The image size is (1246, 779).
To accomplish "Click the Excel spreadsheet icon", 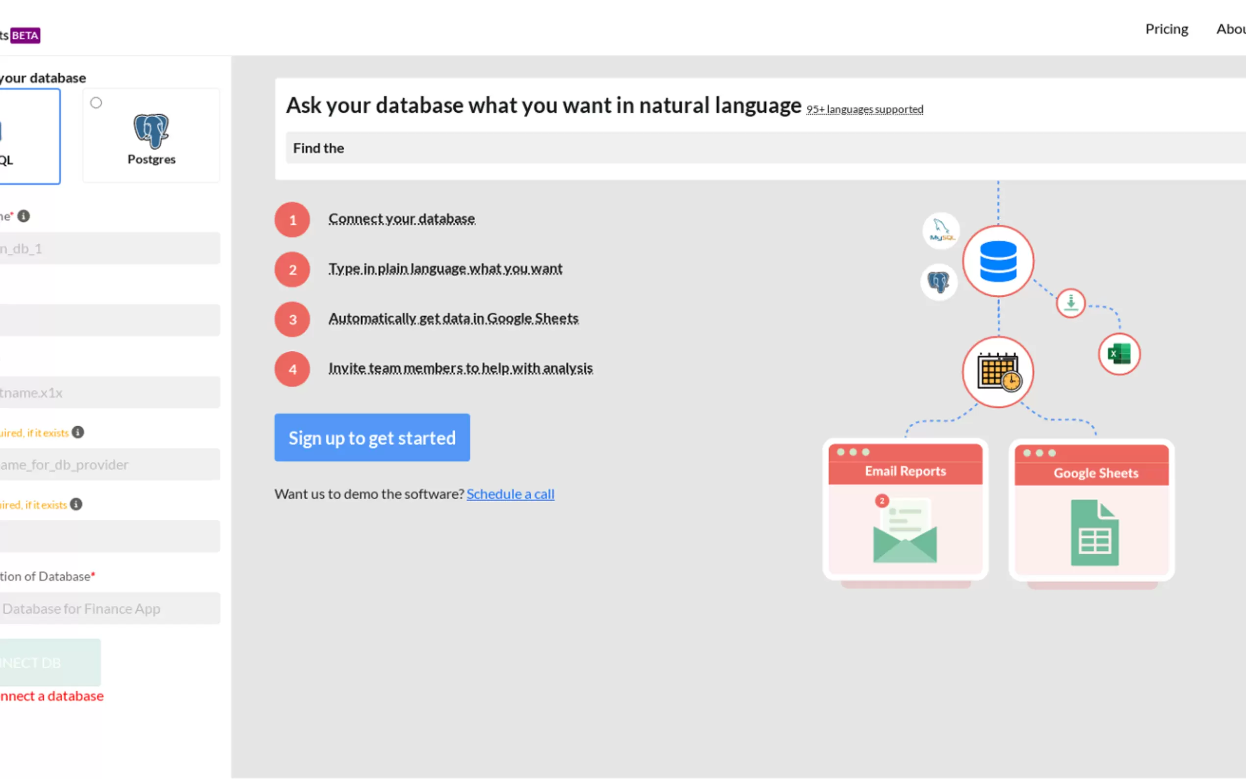I will (1119, 354).
